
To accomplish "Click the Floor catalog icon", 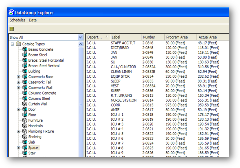I will (25, 115).
